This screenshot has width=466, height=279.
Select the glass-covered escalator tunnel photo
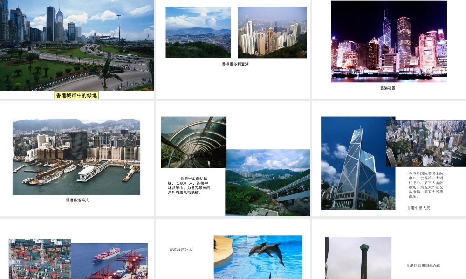pyautogui.click(x=194, y=142)
